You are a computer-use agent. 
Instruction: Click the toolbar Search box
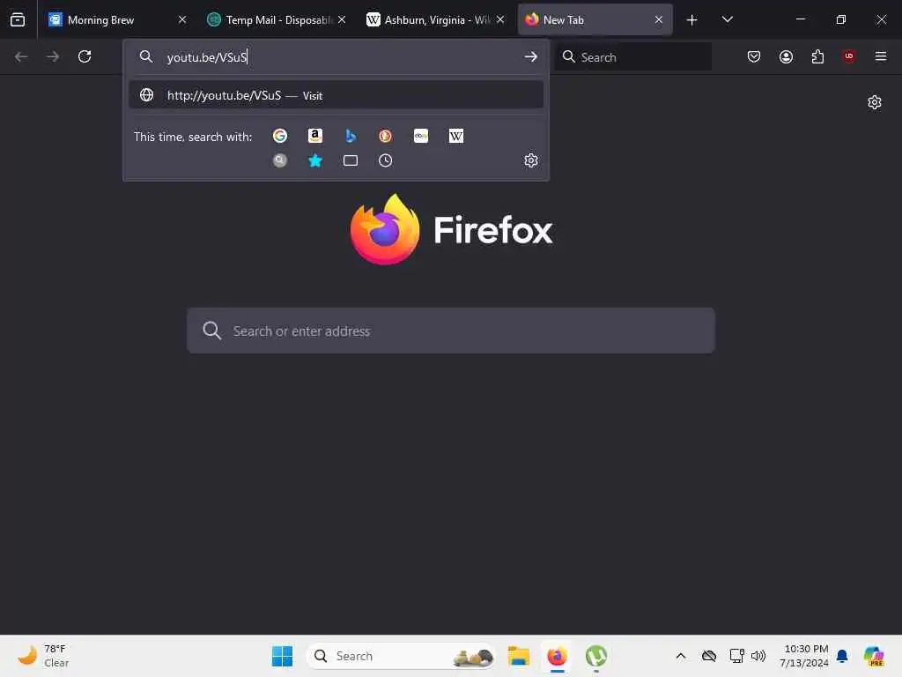633,57
